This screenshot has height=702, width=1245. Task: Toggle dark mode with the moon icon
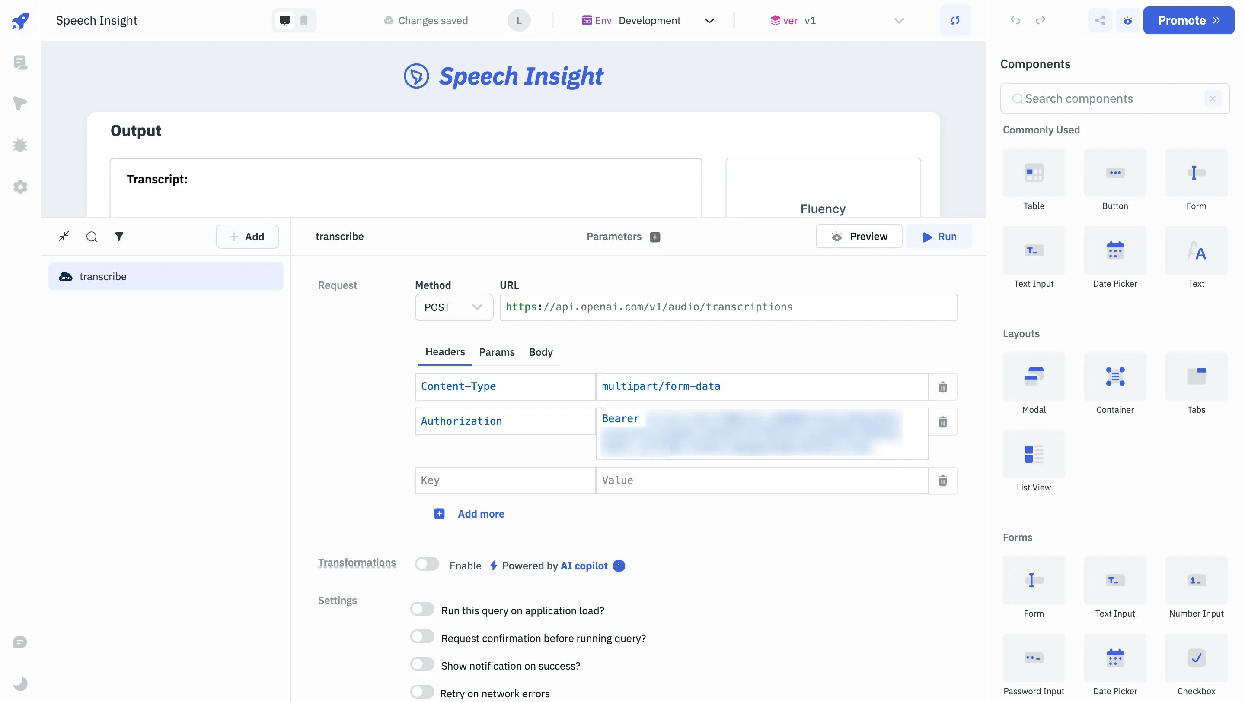point(21,684)
